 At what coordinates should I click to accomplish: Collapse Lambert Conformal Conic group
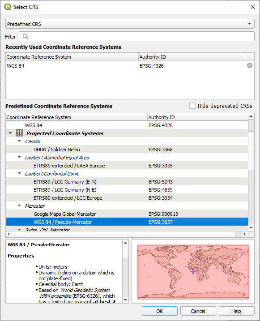point(19,173)
